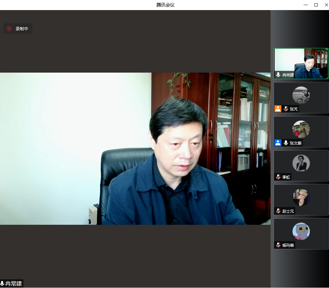The width and height of the screenshot is (329, 288).
Task: Click muted microphone icon for 张芃
Action: (x=286, y=109)
